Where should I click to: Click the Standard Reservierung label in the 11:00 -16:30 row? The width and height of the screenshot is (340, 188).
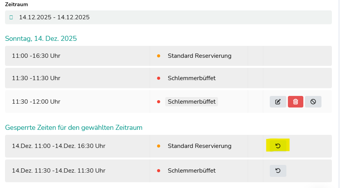pos(200,56)
